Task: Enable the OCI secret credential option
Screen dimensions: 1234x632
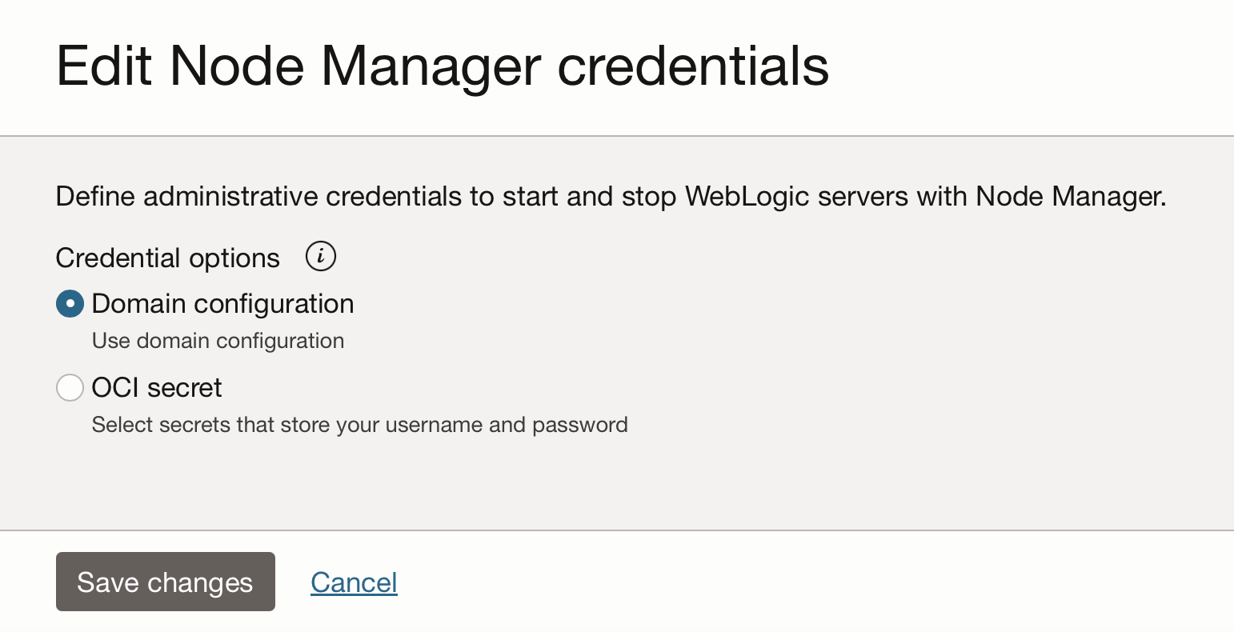Action: tap(70, 387)
